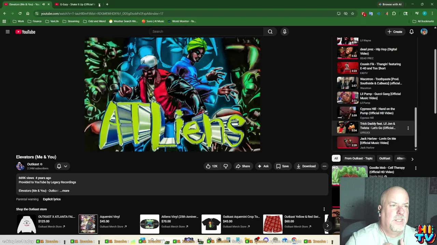Open the YouTube hamburger guide menu
The height and width of the screenshot is (245, 437).
pos(8,32)
